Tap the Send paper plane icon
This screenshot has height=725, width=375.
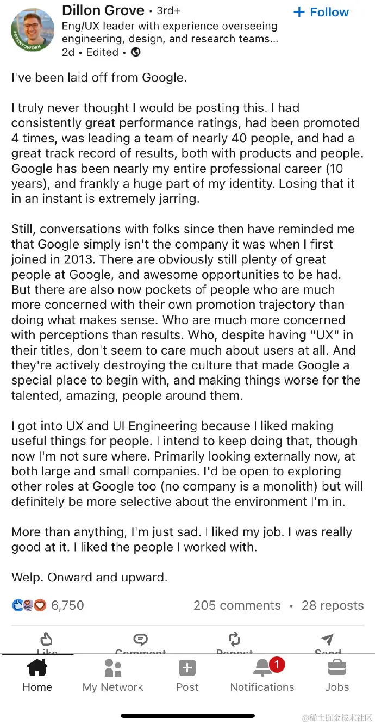[x=327, y=640]
